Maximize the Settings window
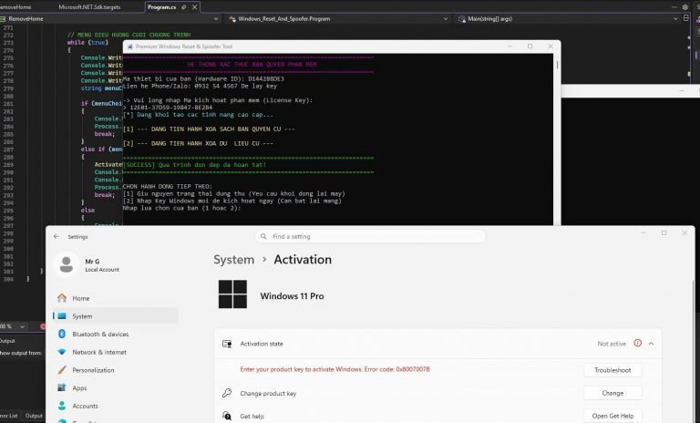This screenshot has width=700, height=423. (x=664, y=232)
